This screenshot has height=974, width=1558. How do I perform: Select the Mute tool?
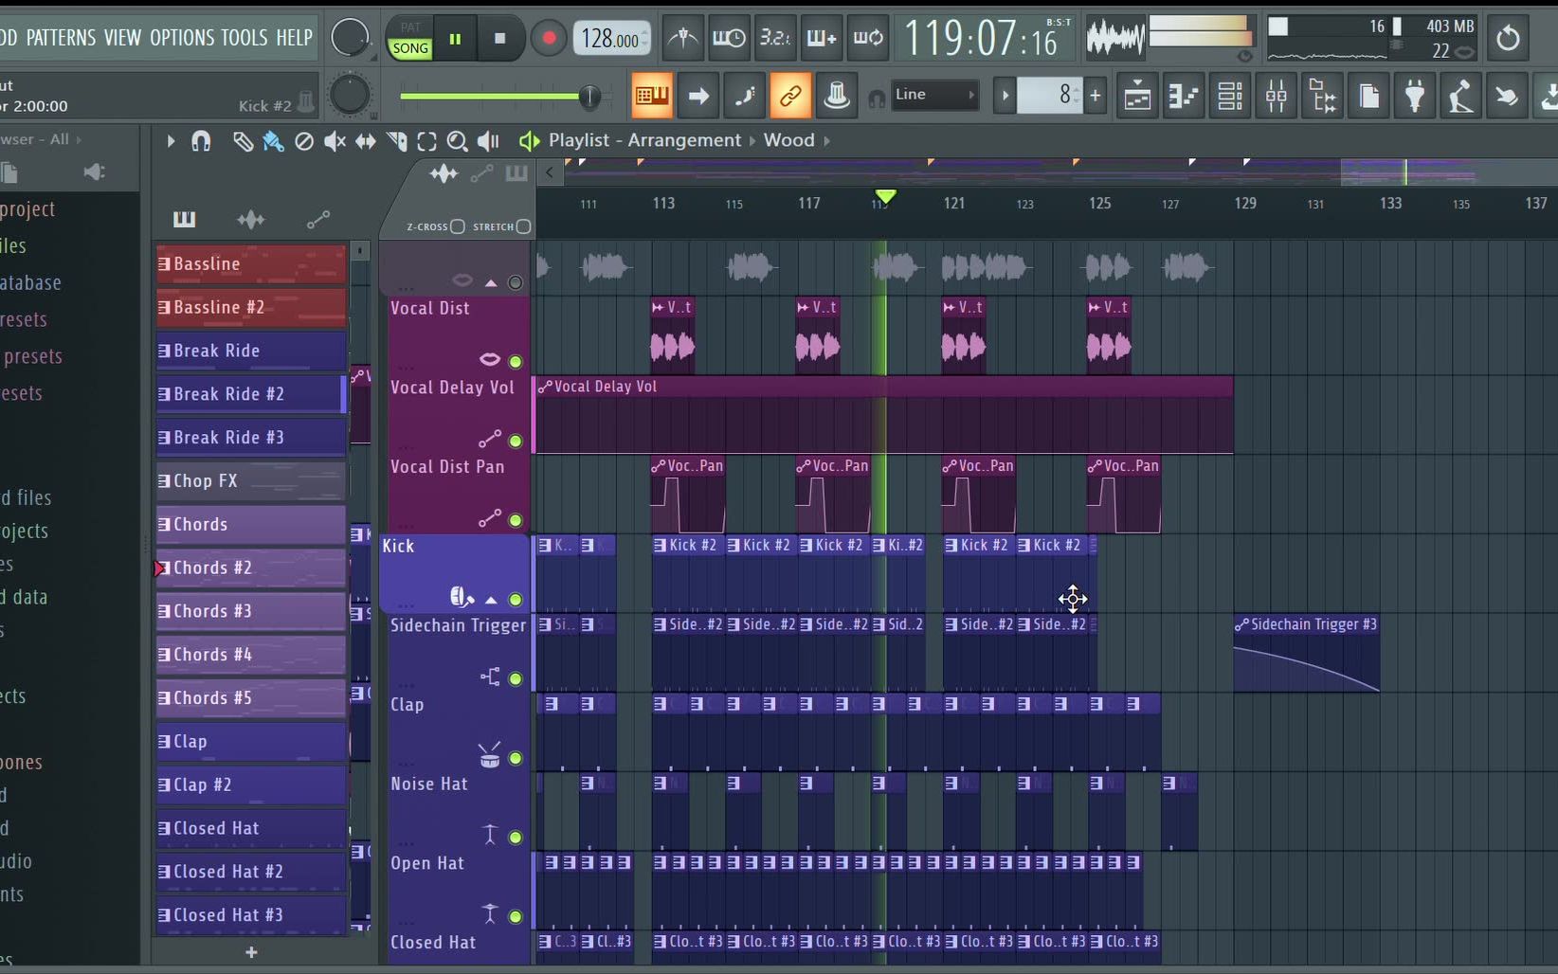click(x=335, y=141)
